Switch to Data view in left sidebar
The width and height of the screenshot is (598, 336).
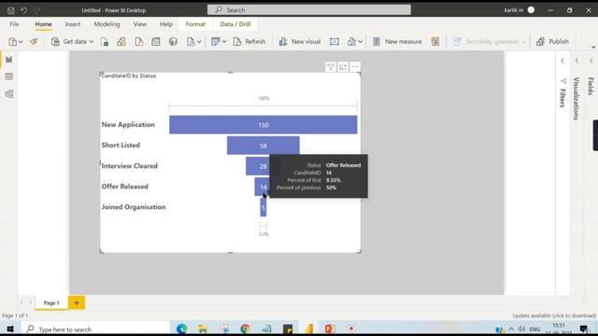[x=9, y=77]
